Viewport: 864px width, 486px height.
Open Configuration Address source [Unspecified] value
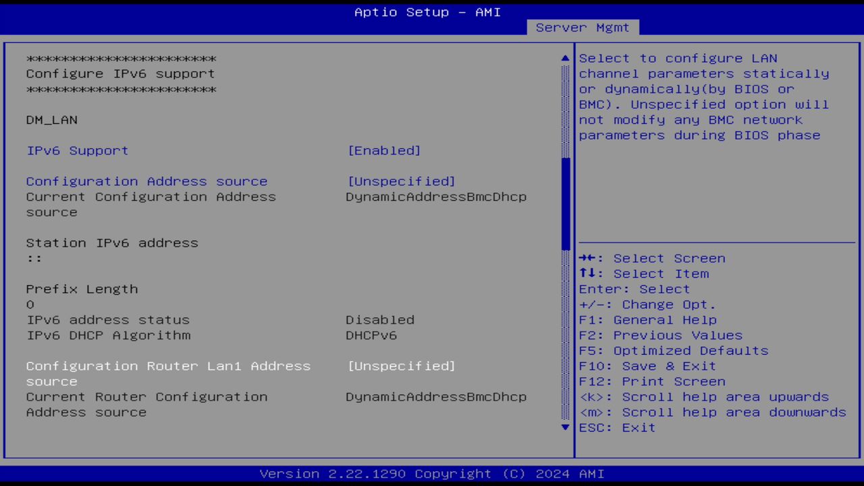(402, 182)
